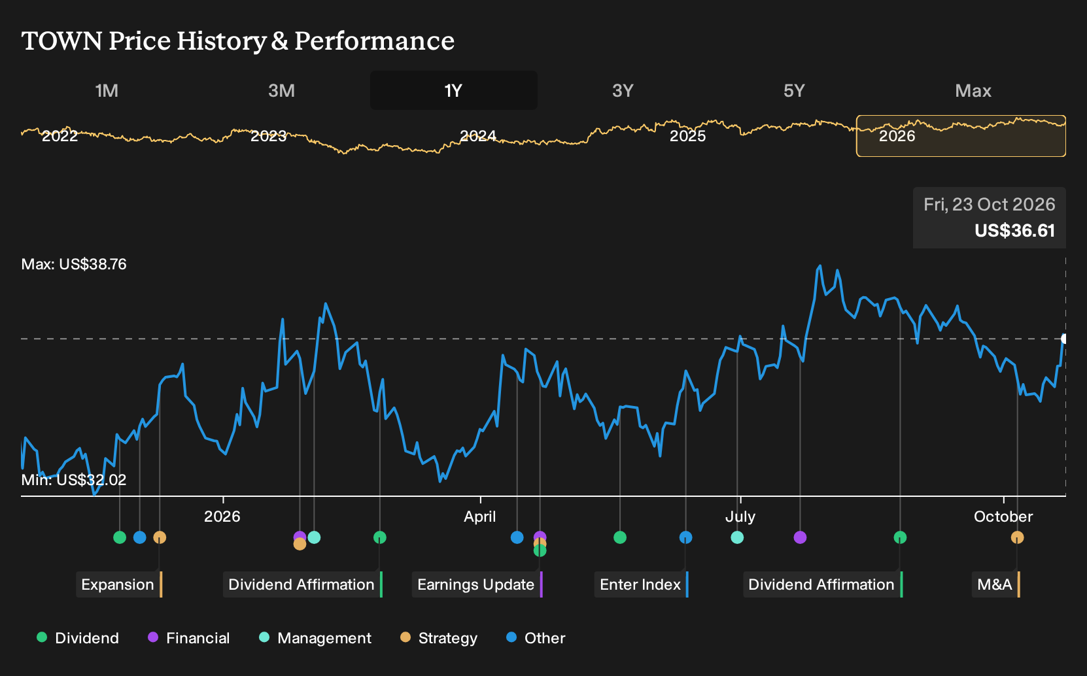The height and width of the screenshot is (676, 1087).
Task: Toggle Strategy events in the legend
Action: 439,638
